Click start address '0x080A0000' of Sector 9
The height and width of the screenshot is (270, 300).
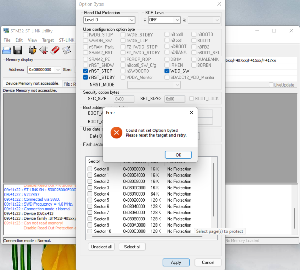134,225
